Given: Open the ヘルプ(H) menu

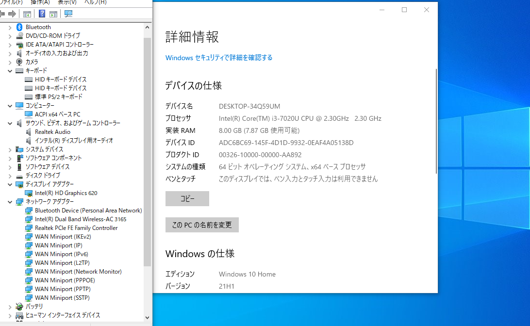Looking at the screenshot, I should (95, 2).
